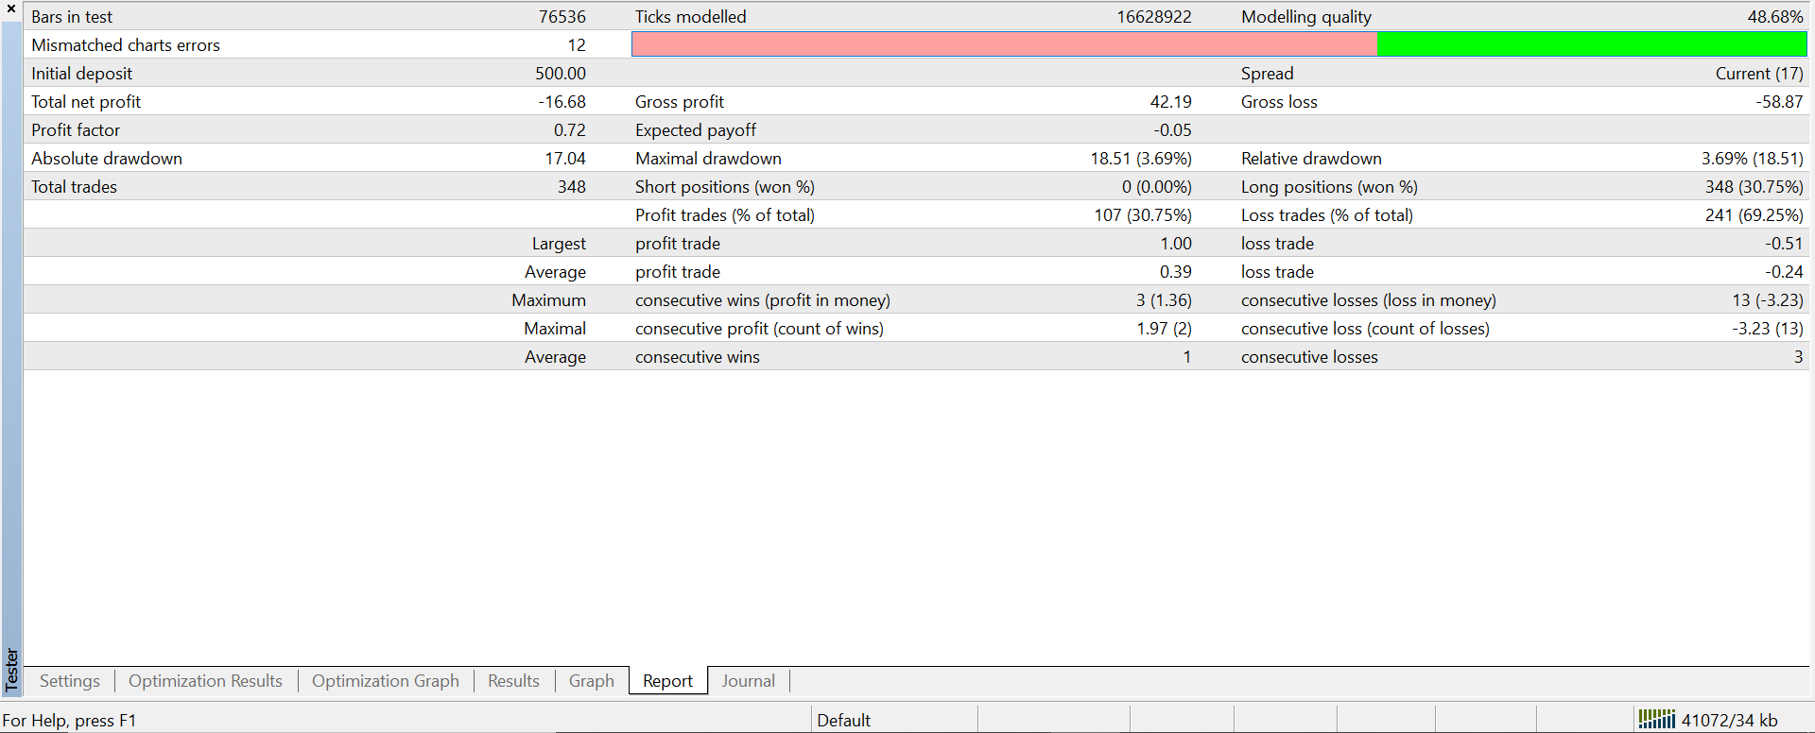Switch to Optimization Graph tab
Viewport: 1815px width, 733px height.
point(386,681)
